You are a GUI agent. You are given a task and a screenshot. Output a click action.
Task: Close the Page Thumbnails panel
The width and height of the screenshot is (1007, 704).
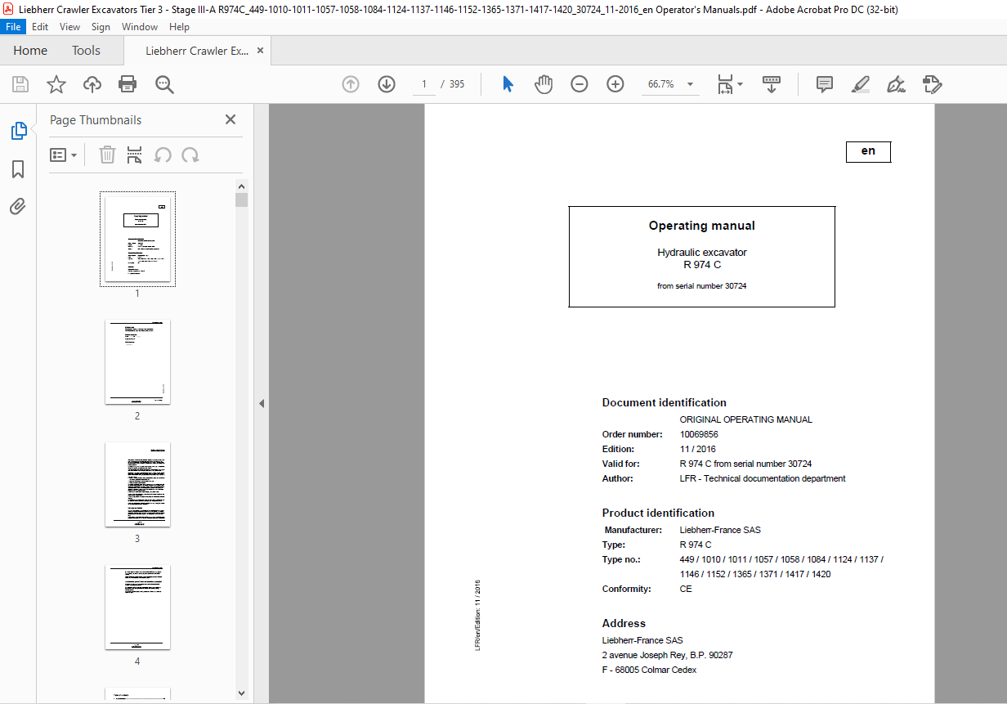(x=230, y=119)
